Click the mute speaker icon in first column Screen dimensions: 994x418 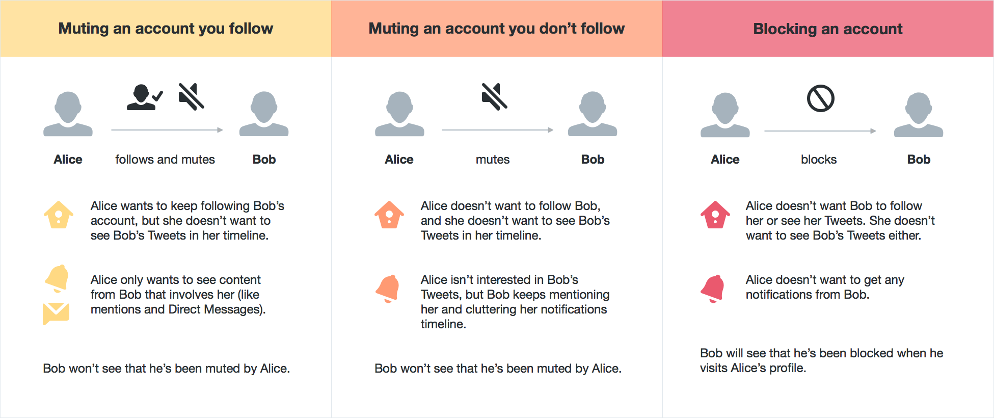pos(192,96)
